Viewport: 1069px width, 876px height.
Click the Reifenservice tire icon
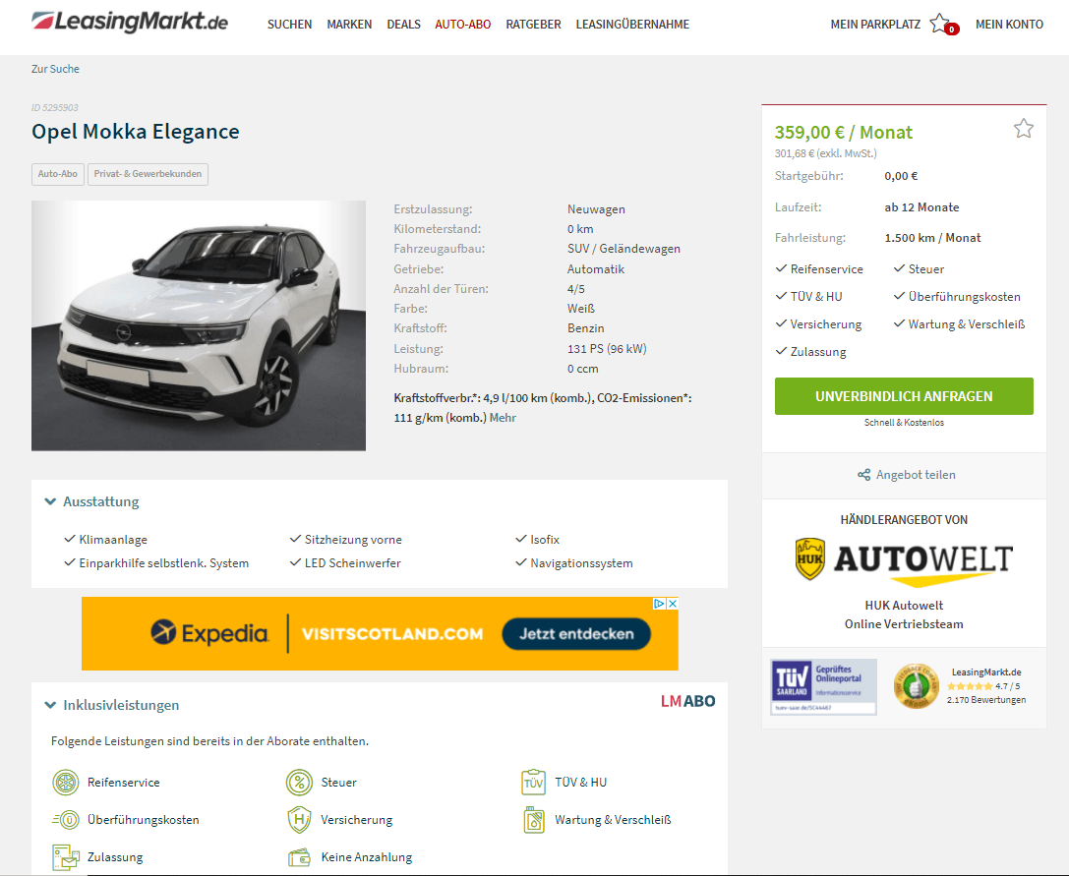(66, 782)
